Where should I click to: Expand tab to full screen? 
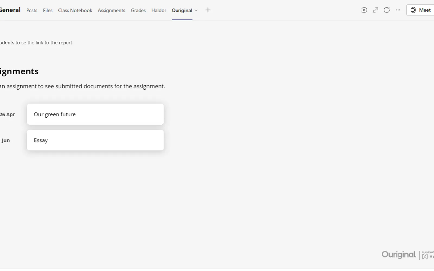(375, 10)
